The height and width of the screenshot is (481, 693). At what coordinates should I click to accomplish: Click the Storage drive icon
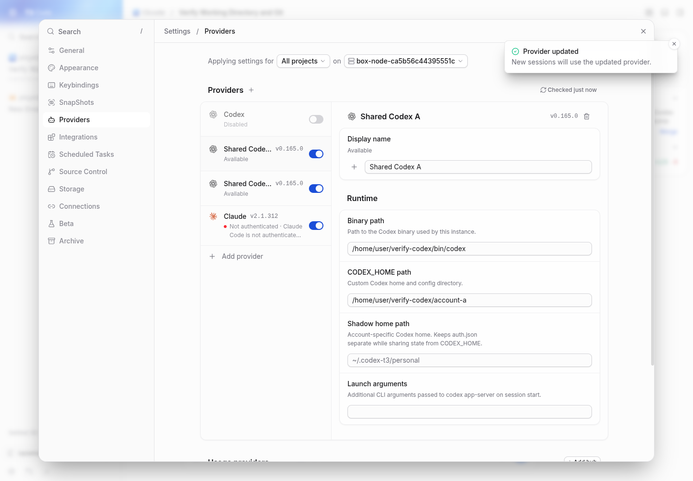51,189
